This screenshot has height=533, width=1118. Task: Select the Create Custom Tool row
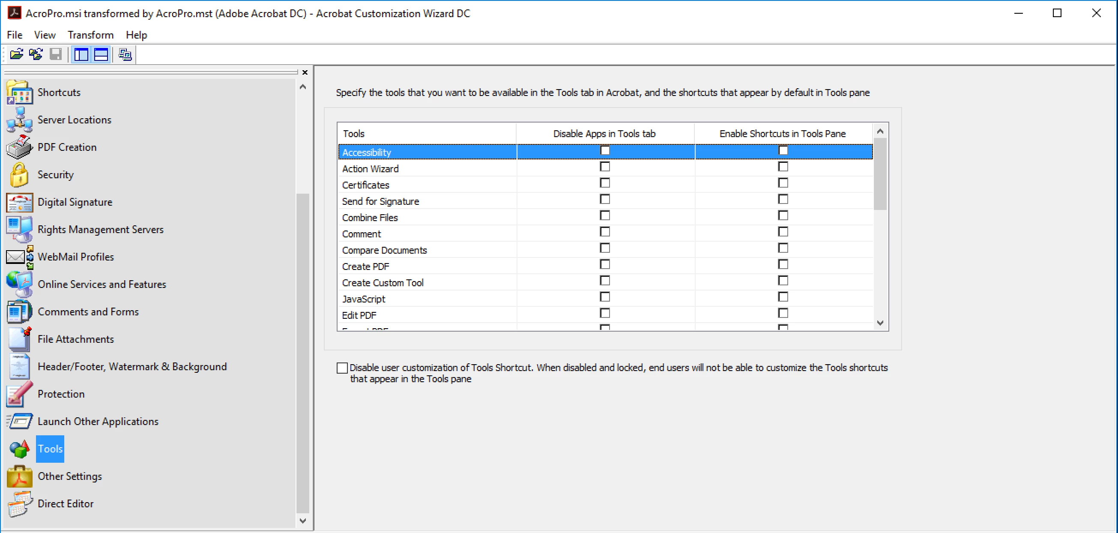tap(605, 282)
